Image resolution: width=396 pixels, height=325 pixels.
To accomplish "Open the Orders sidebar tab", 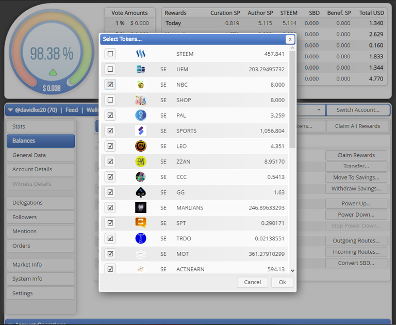I will (41, 246).
